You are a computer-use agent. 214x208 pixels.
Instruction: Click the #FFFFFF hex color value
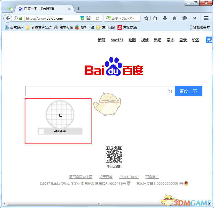pos(60,131)
